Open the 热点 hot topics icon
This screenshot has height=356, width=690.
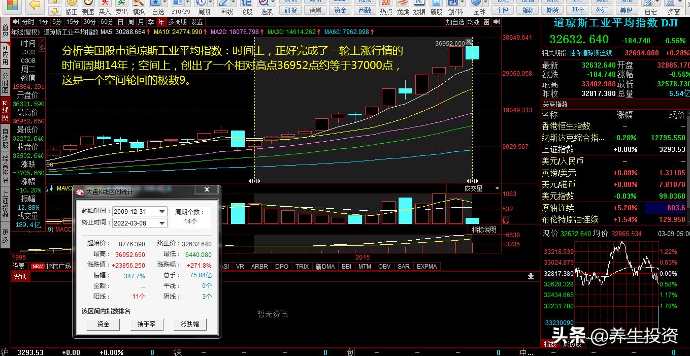pos(386,7)
